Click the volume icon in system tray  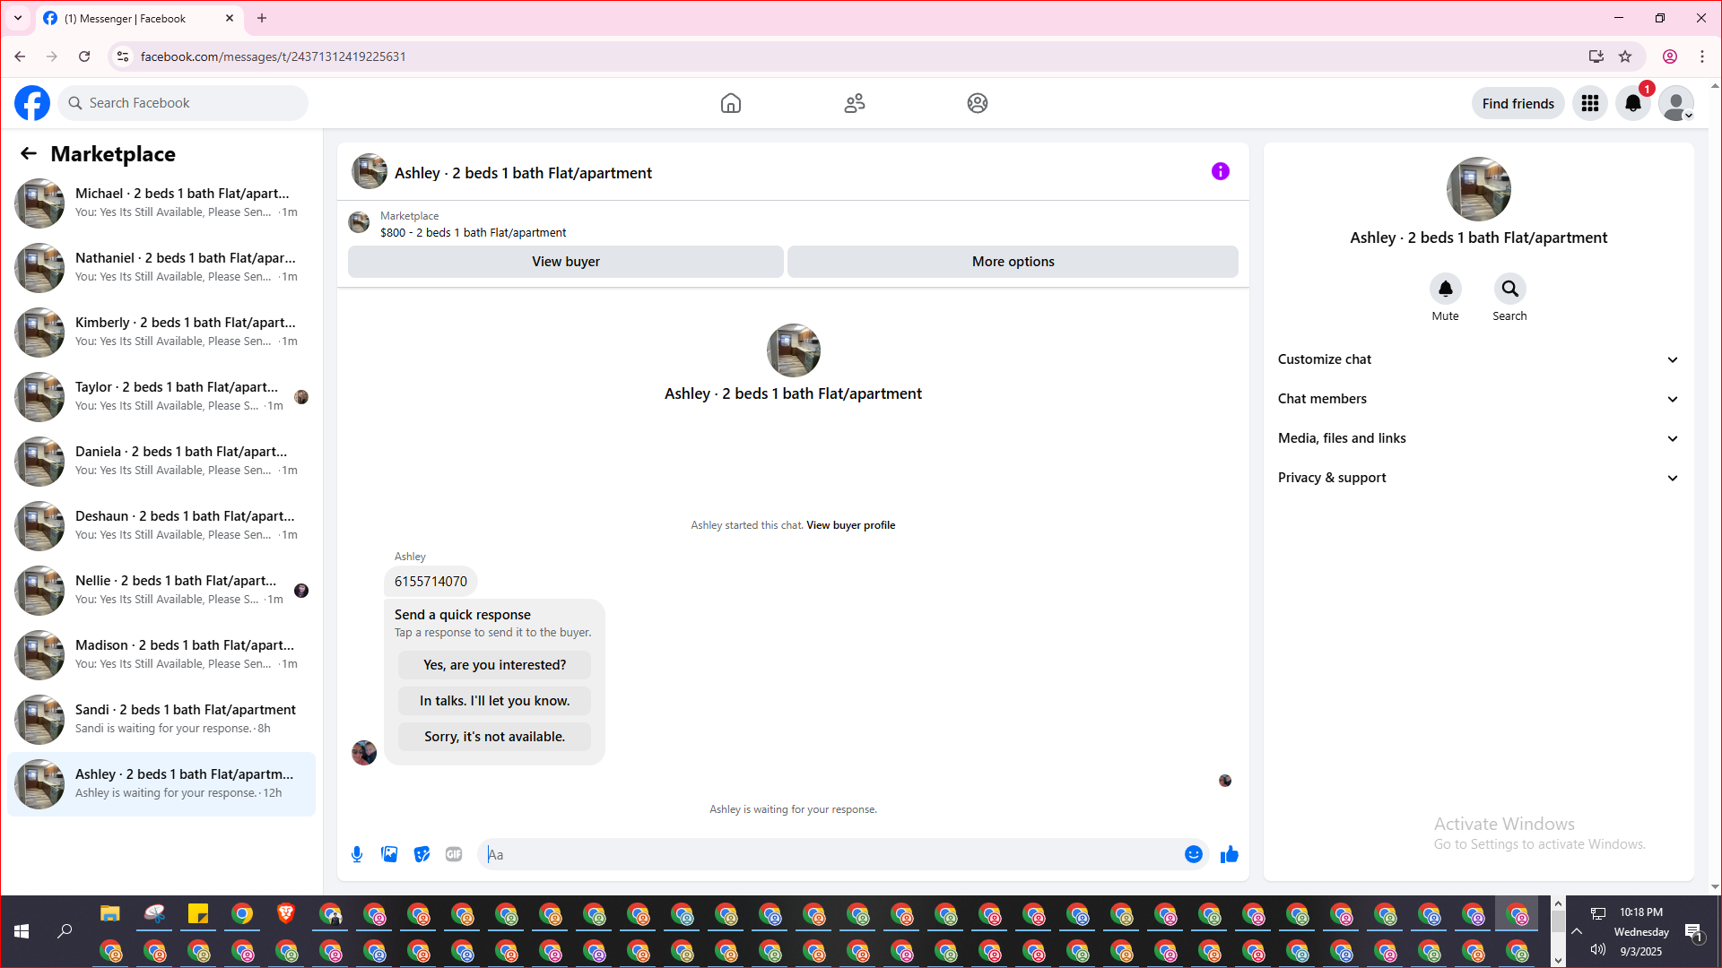[1597, 949]
